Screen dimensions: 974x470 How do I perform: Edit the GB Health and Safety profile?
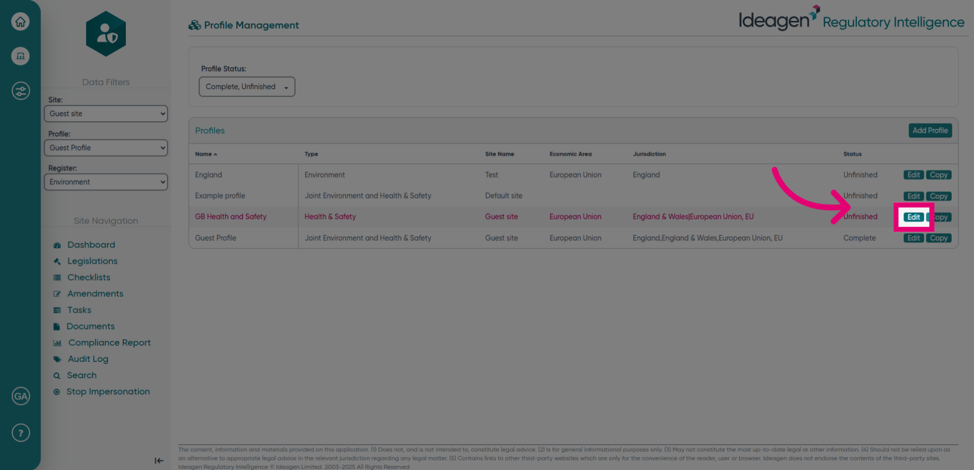[x=914, y=217]
